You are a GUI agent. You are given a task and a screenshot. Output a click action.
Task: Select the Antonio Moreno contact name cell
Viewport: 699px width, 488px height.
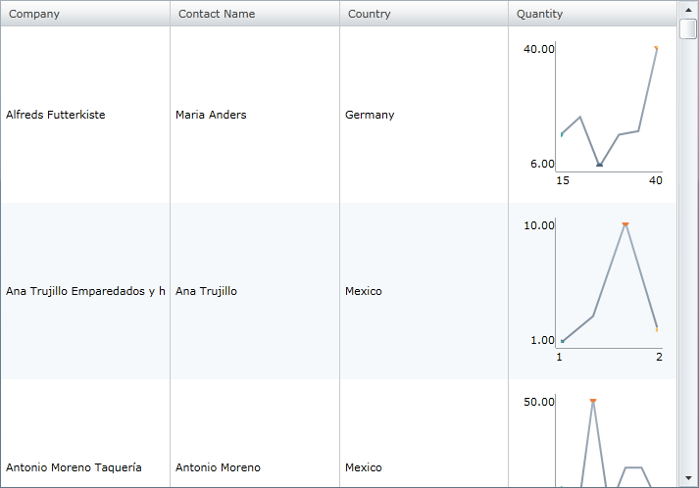point(218,467)
